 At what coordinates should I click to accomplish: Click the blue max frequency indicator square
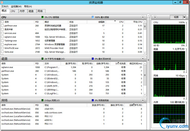point(93,17)
